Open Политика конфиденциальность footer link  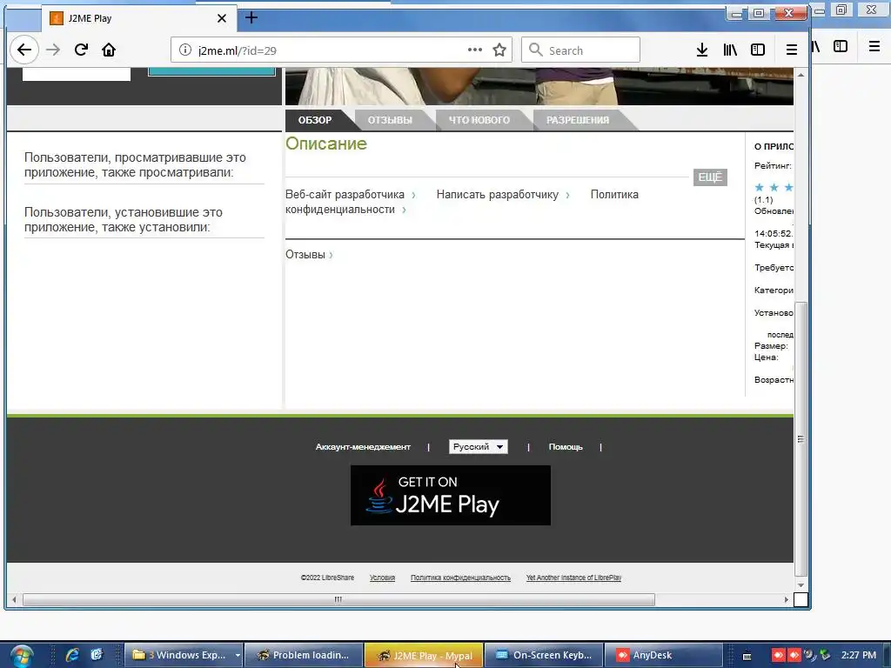click(460, 578)
